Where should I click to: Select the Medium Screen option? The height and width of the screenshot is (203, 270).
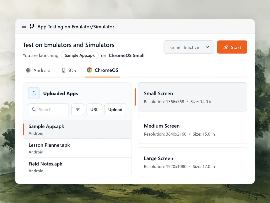coord(192,130)
